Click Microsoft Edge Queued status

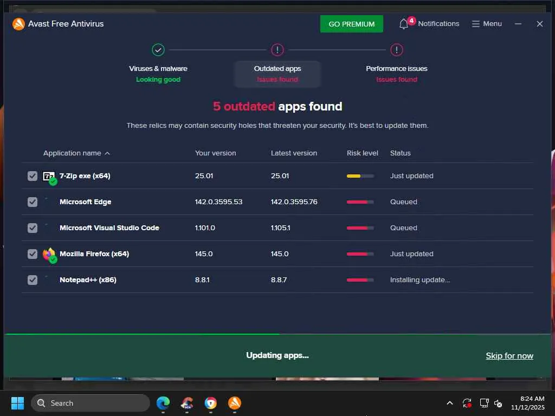point(403,202)
